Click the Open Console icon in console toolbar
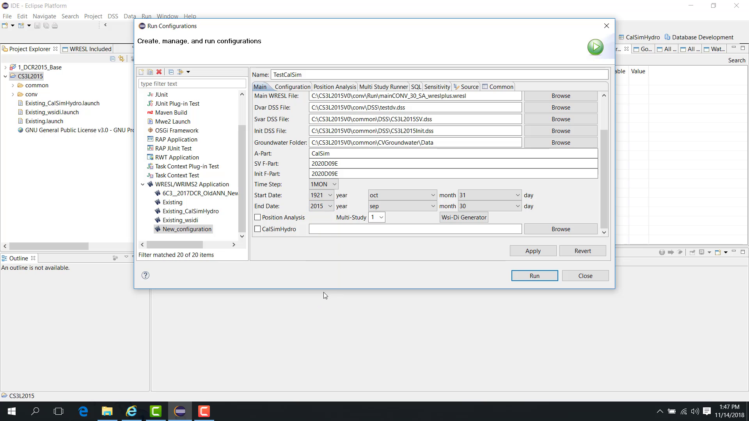749x421 pixels. coord(717,252)
